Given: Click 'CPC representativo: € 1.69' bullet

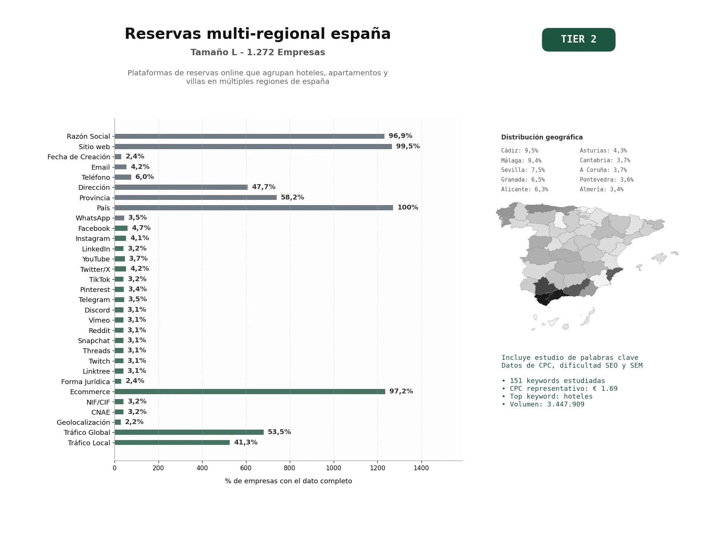Looking at the screenshot, I should click(560, 389).
